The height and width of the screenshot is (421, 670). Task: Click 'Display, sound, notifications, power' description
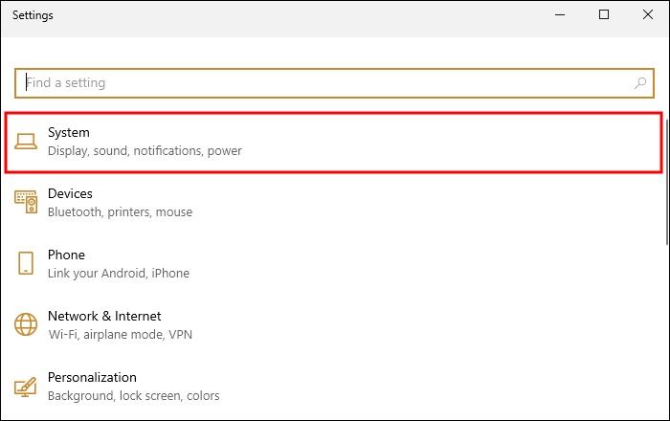[x=145, y=151]
